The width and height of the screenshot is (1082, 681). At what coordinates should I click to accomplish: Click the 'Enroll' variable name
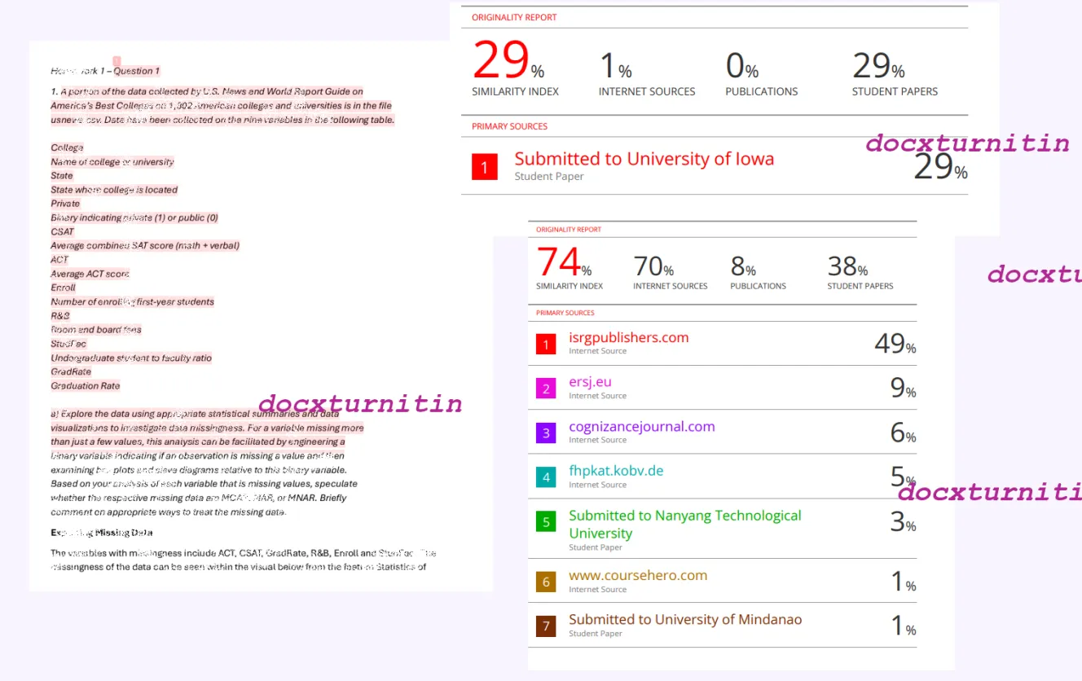(63, 288)
